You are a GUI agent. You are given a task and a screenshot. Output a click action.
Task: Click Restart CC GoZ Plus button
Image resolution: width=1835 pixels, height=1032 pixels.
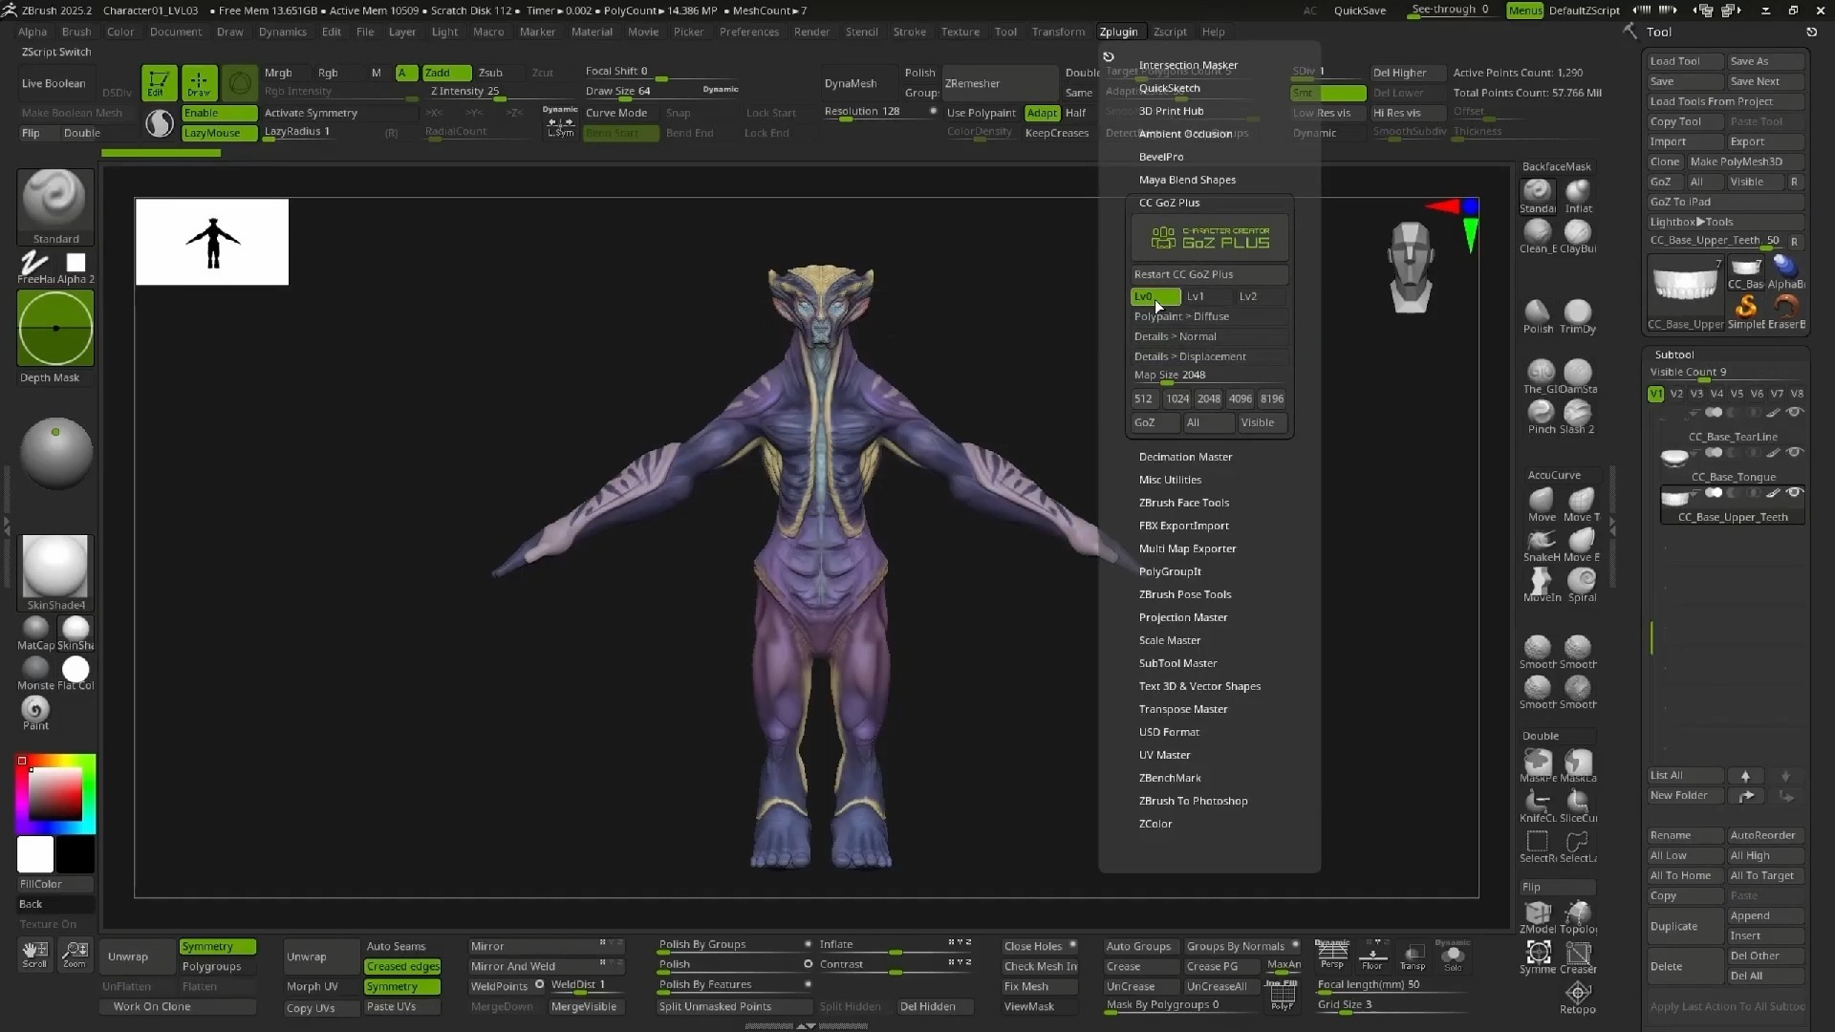click(x=1208, y=274)
